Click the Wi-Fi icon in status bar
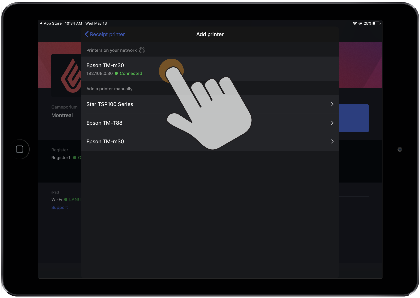Viewport: 420px width, 298px height. pos(355,23)
